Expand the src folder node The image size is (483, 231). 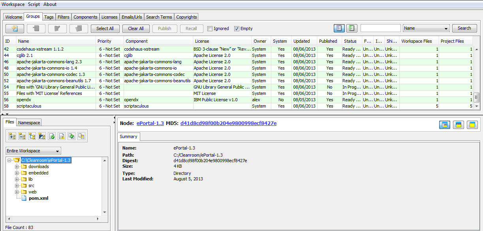(x=17, y=186)
